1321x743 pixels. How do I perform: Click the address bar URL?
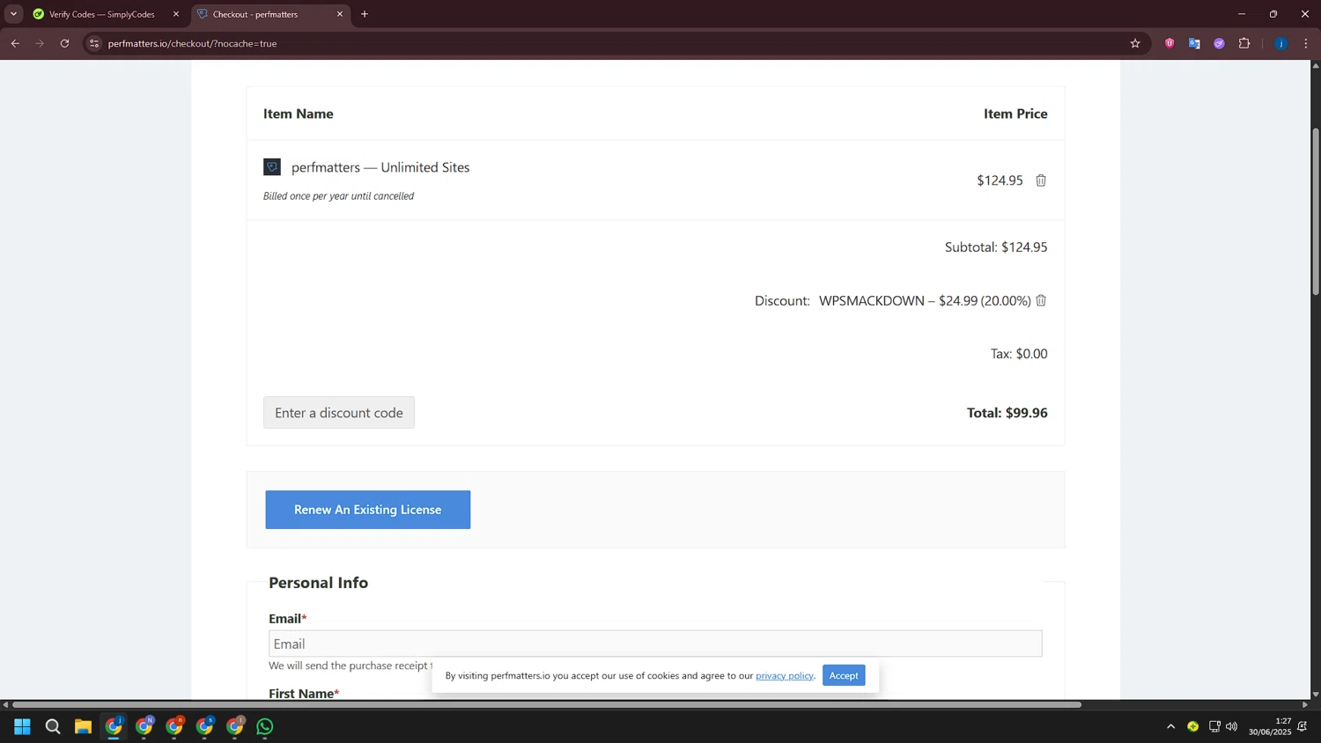coord(193,43)
